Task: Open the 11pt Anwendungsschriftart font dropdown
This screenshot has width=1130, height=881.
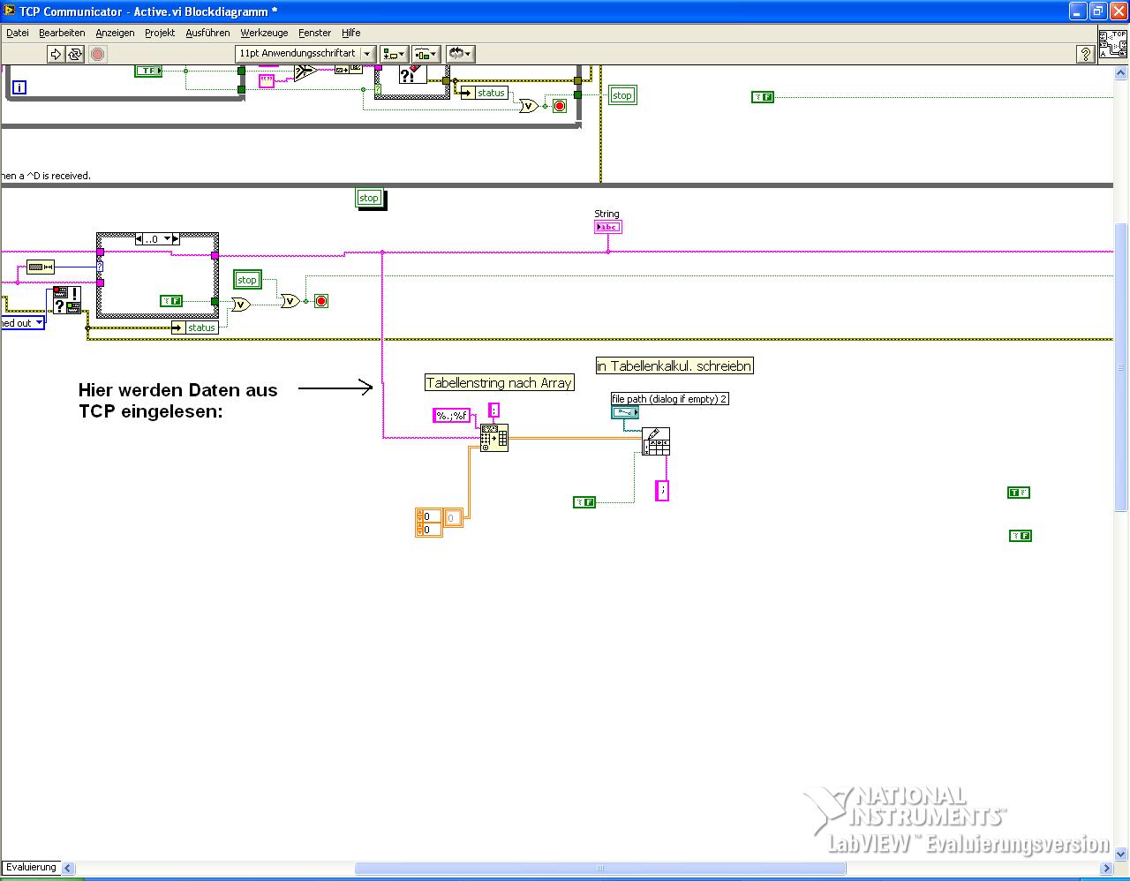Action: 306,54
